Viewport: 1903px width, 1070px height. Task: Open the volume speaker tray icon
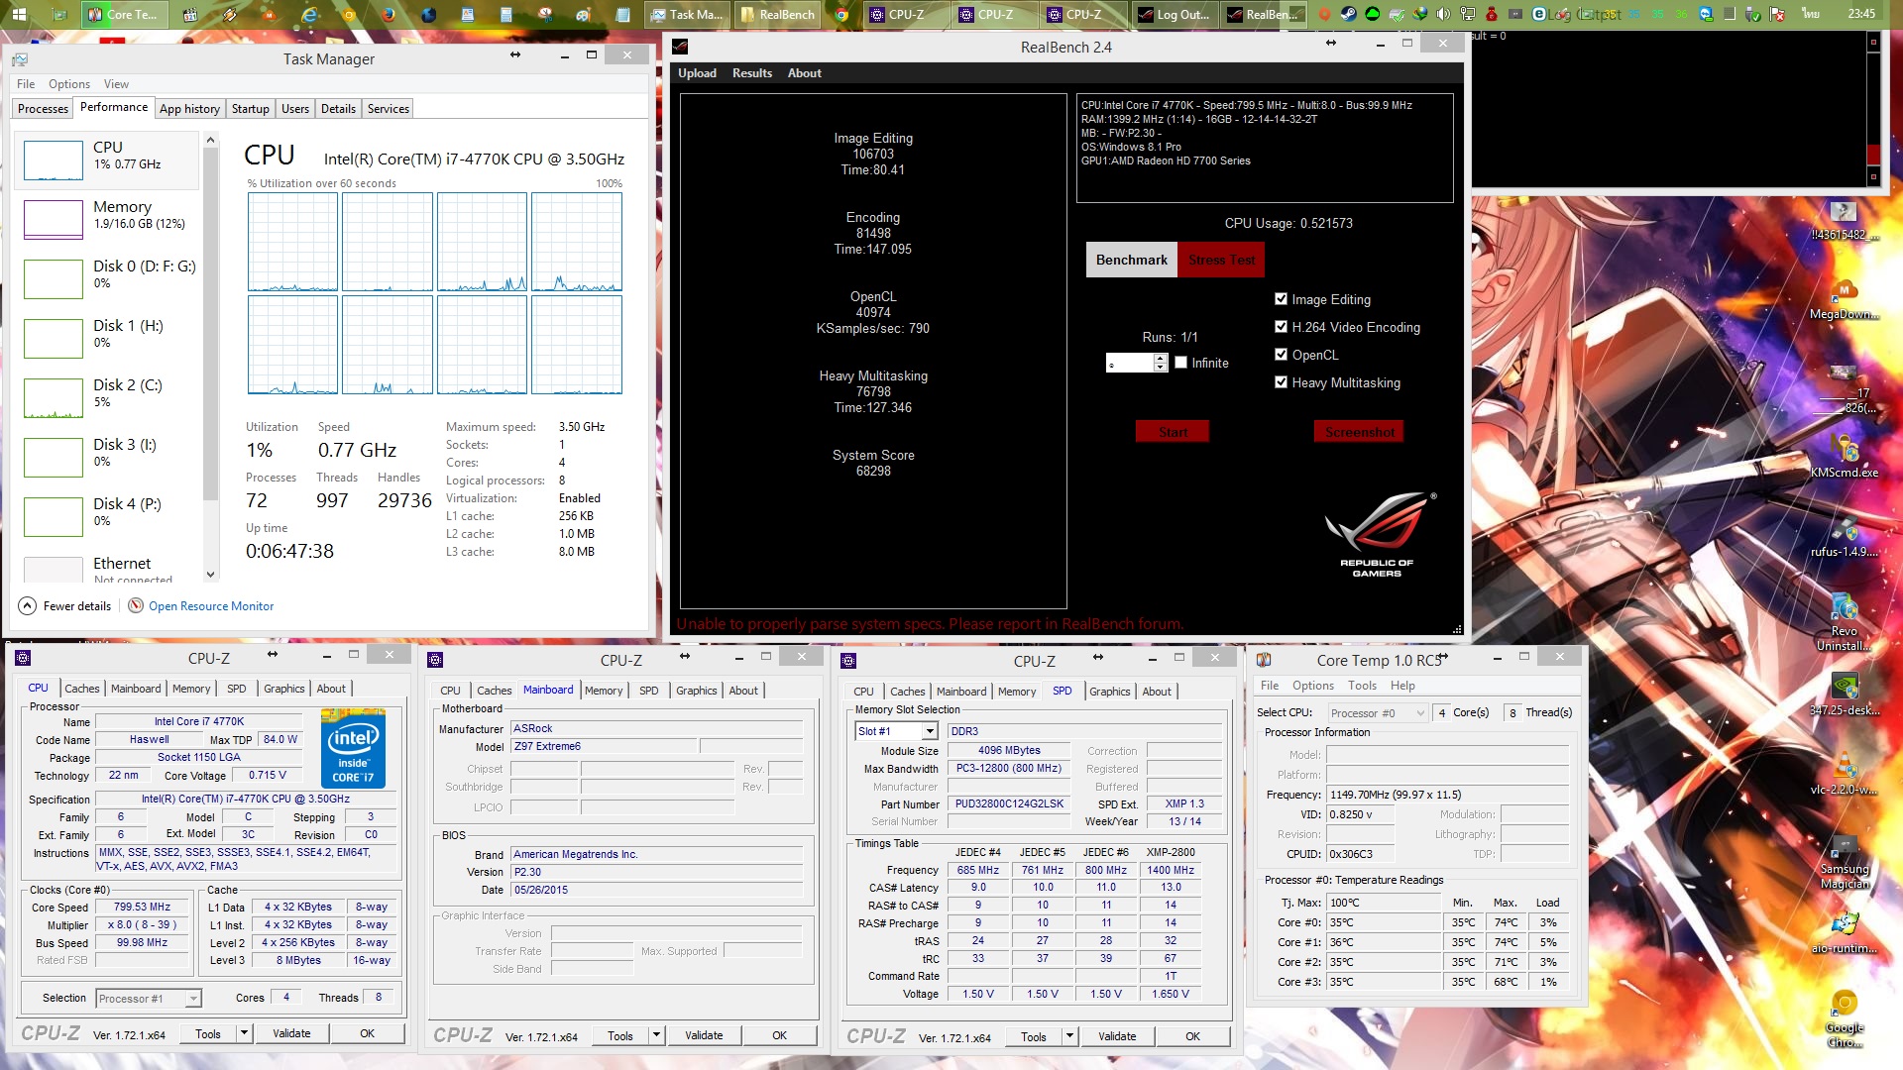1444,14
